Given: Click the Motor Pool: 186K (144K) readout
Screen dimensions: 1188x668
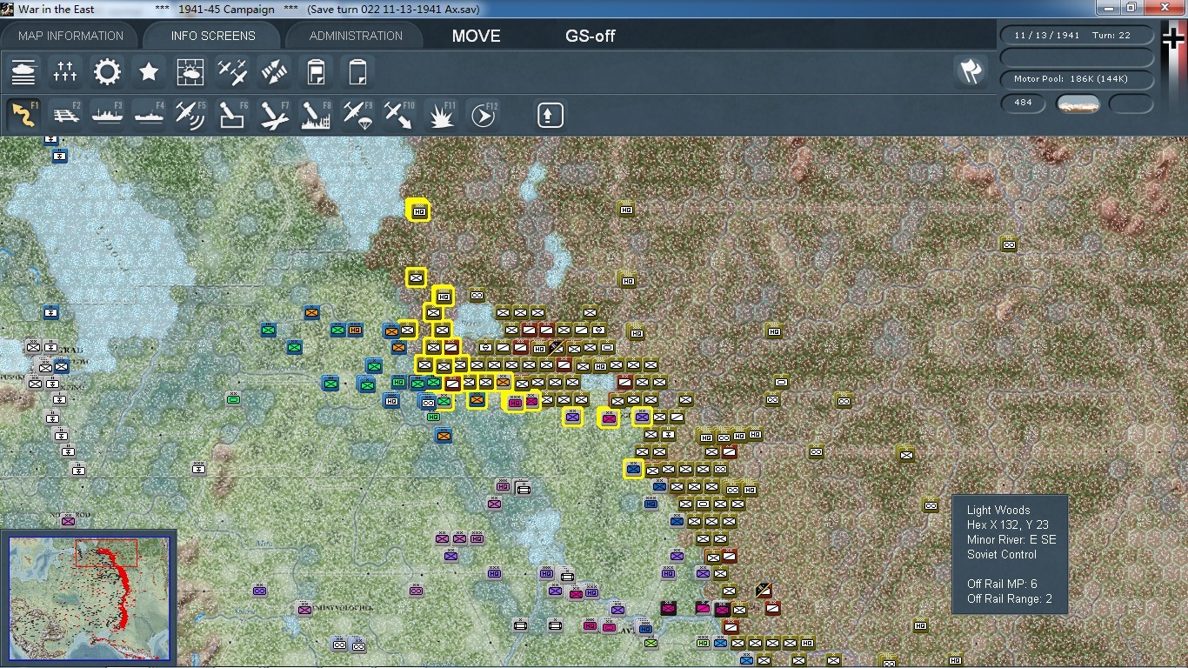Looking at the screenshot, I should 1078,79.
